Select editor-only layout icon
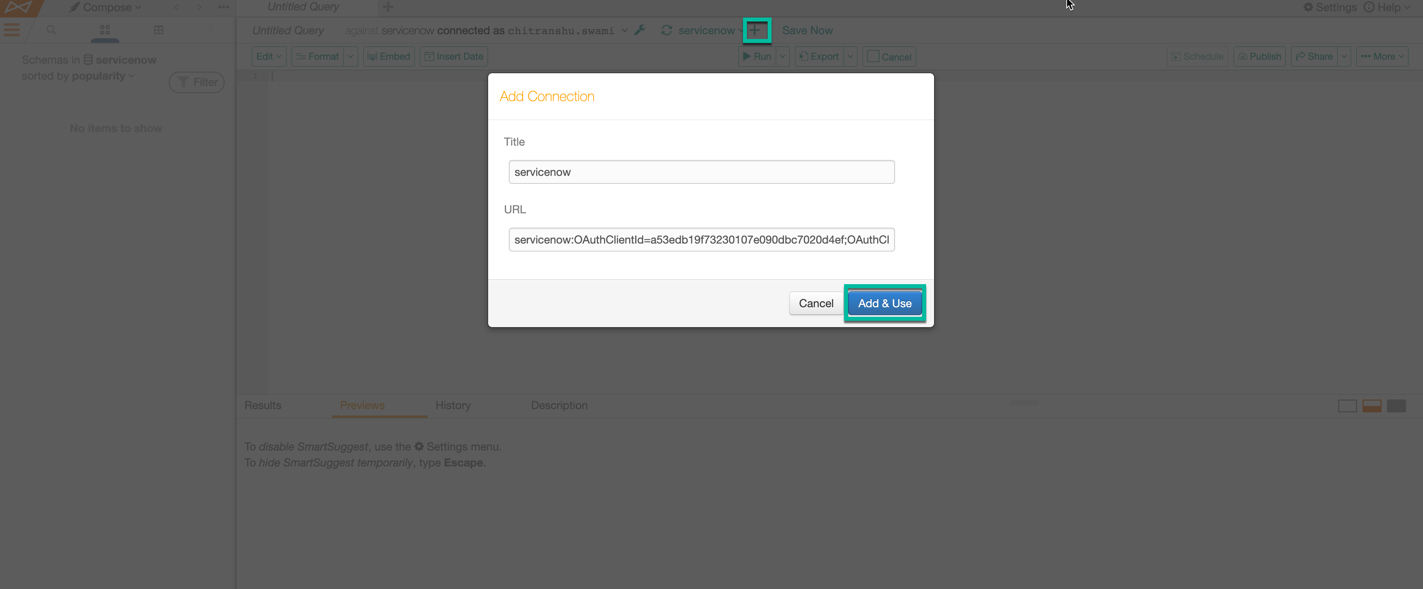This screenshot has height=589, width=1423. [1347, 406]
